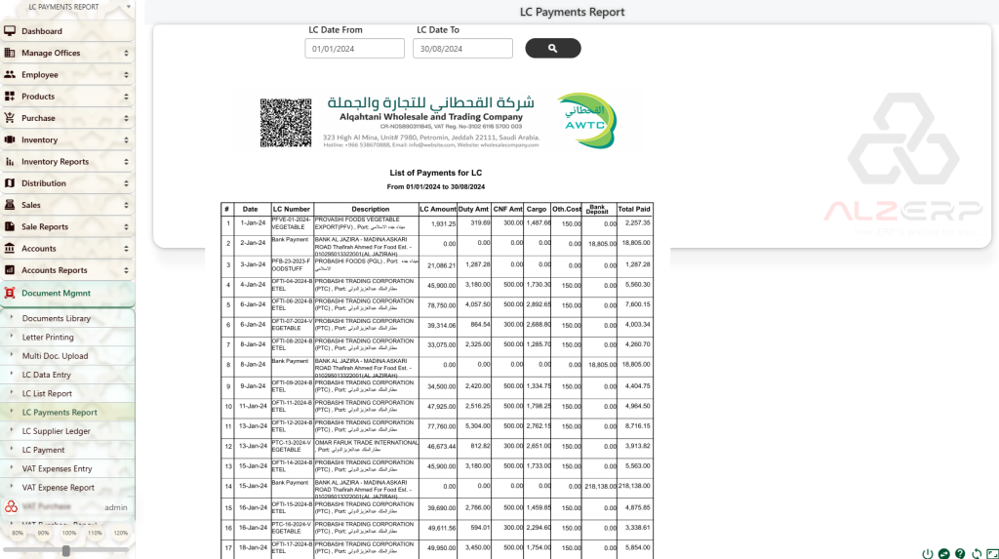Set zoom to 110% button
This screenshot has width=999, height=559.
(95, 533)
